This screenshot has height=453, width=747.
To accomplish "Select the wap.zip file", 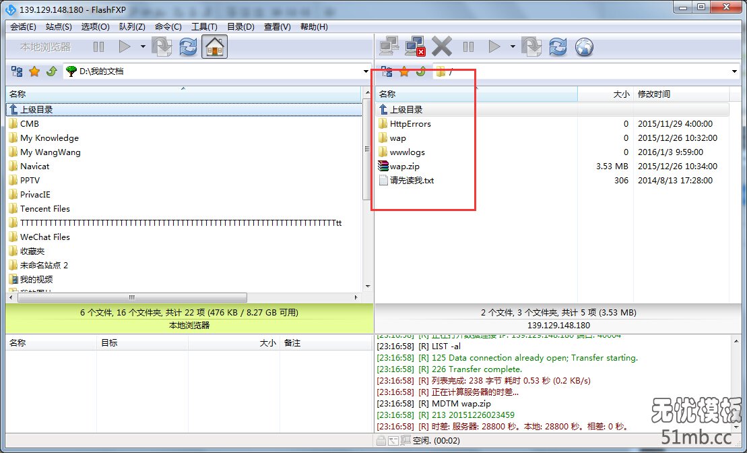I will tap(399, 166).
